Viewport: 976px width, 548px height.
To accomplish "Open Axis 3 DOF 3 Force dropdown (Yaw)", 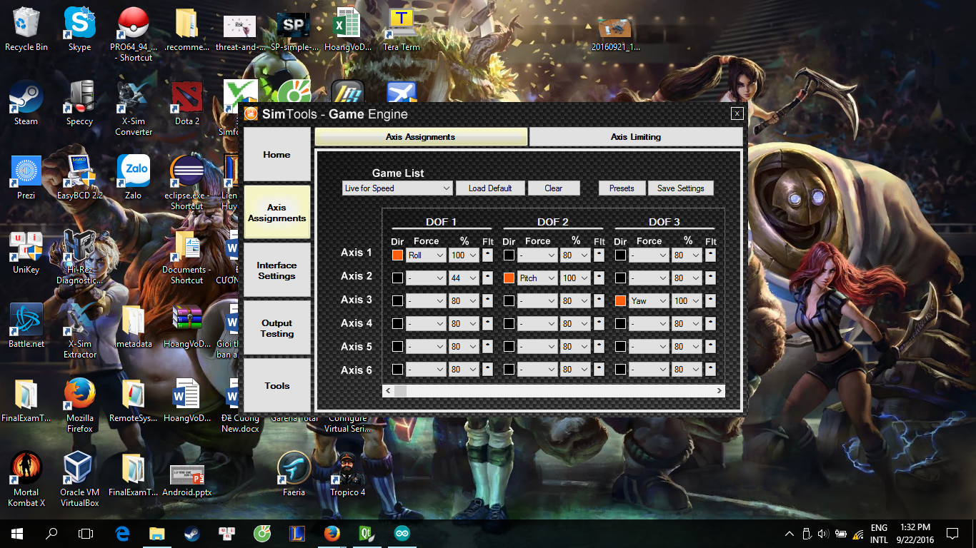I will [x=649, y=300].
